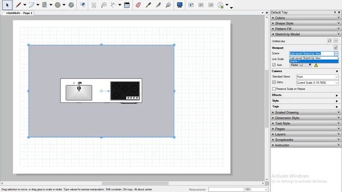Viewport: 342px width, 192px height.
Task: Go to previous page
Action: click(x=201, y=5)
